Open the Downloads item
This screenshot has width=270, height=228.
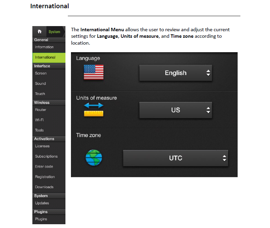(49, 187)
